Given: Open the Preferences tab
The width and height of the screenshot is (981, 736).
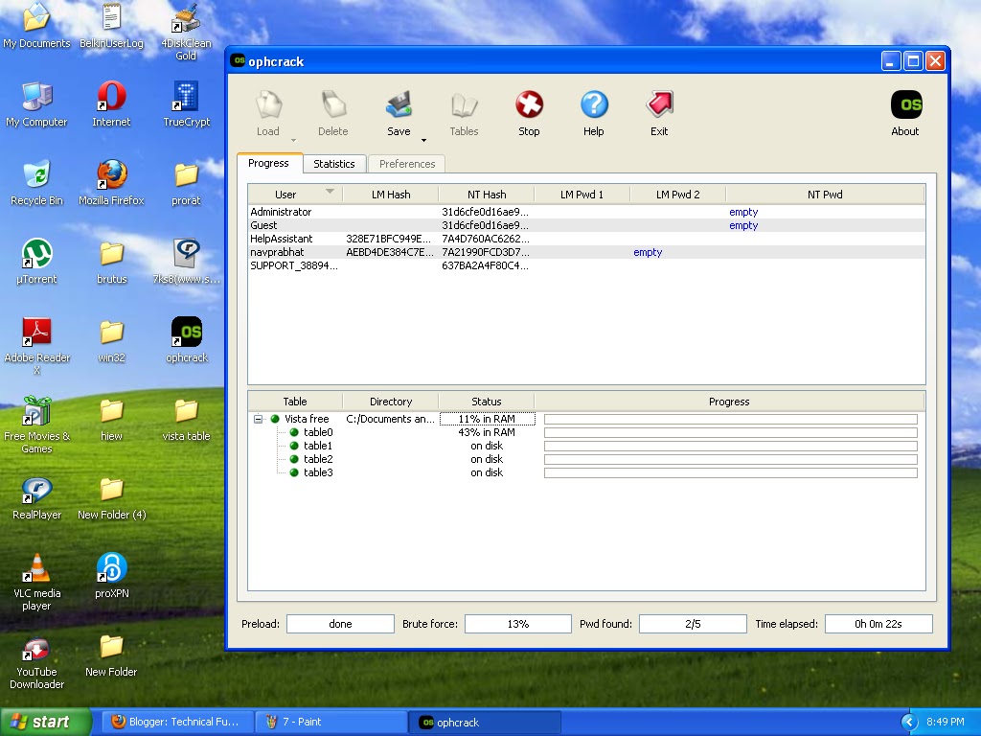Looking at the screenshot, I should tap(406, 164).
